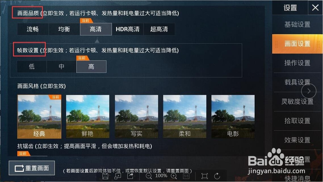This screenshot has width=323, height=182.
Task: Set frame rate to 中
Action: click(61, 66)
